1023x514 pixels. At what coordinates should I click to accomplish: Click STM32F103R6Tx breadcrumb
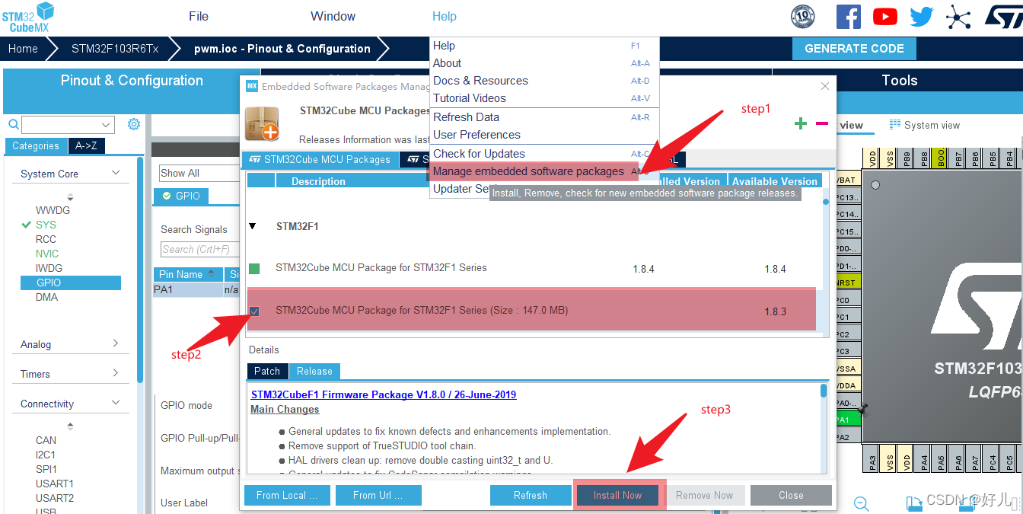point(115,49)
